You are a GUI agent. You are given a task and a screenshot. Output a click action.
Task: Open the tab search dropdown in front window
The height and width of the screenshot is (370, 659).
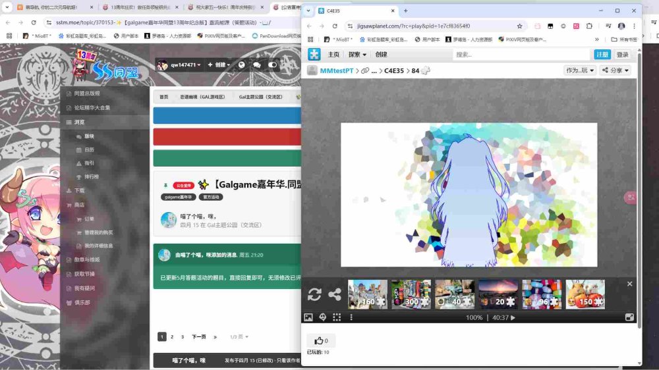point(308,11)
